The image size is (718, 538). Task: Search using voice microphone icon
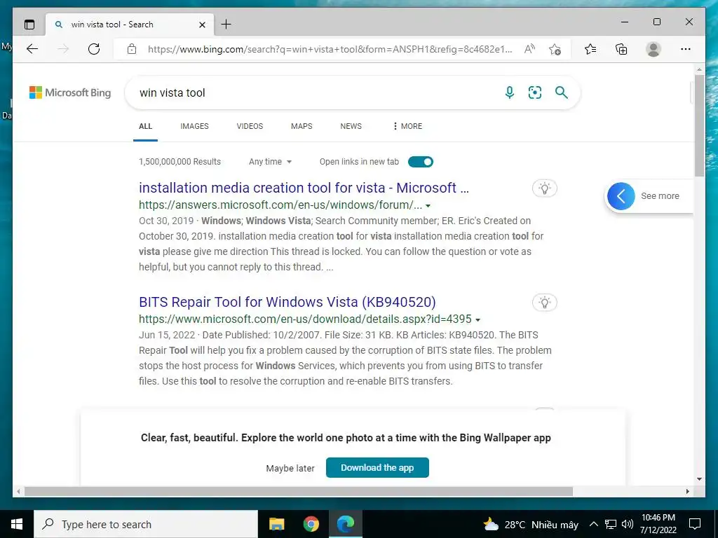(x=509, y=93)
